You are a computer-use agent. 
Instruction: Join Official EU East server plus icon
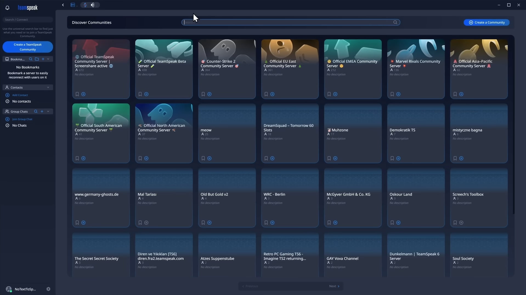[x=272, y=94]
